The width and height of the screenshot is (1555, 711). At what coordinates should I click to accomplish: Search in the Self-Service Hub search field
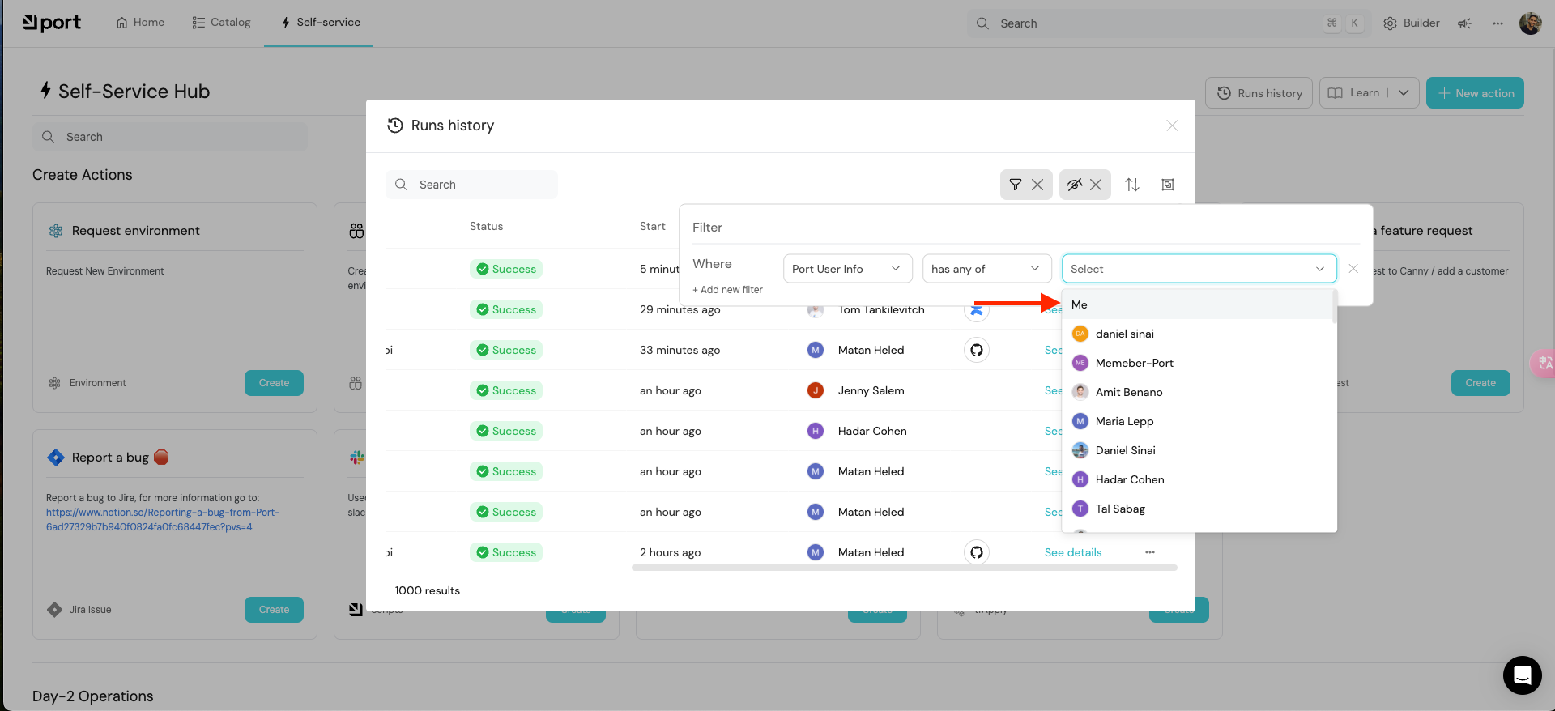click(170, 137)
